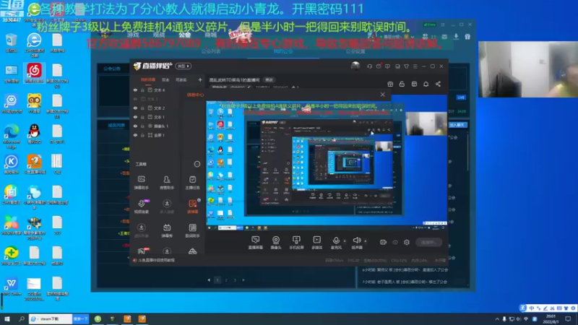Start recording with the camera record icon

[x=384, y=242]
